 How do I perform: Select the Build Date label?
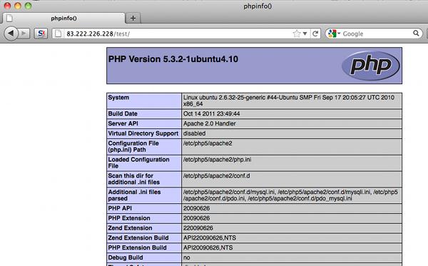click(x=123, y=113)
